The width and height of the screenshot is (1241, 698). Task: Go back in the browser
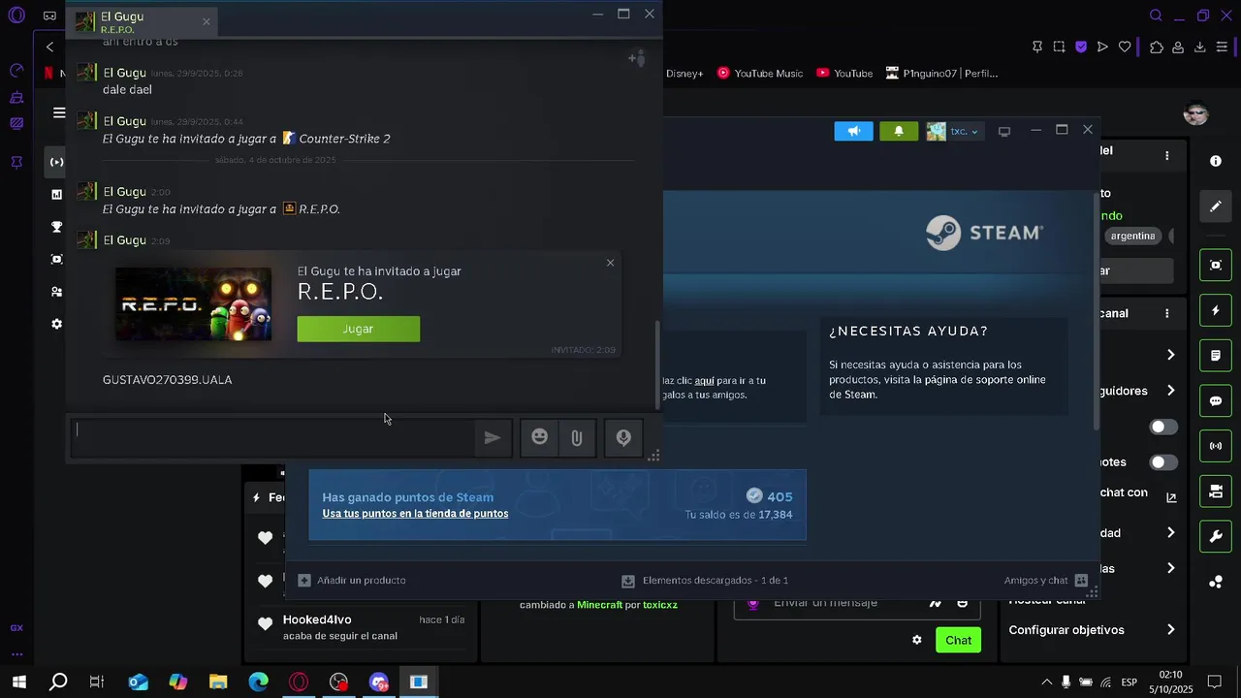tap(49, 47)
